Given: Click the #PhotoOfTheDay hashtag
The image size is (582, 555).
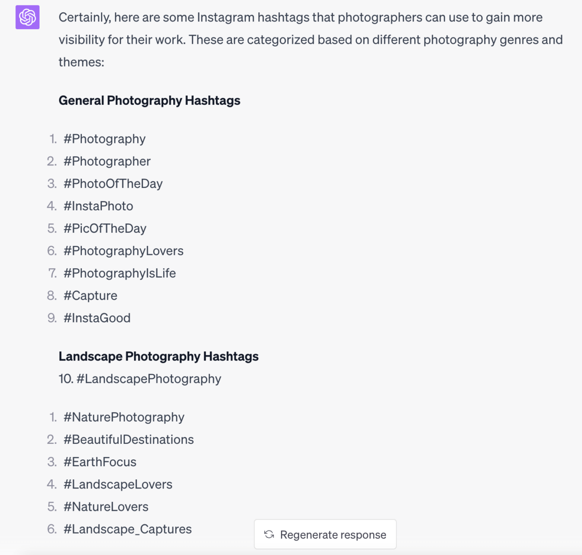Looking at the screenshot, I should (x=113, y=183).
